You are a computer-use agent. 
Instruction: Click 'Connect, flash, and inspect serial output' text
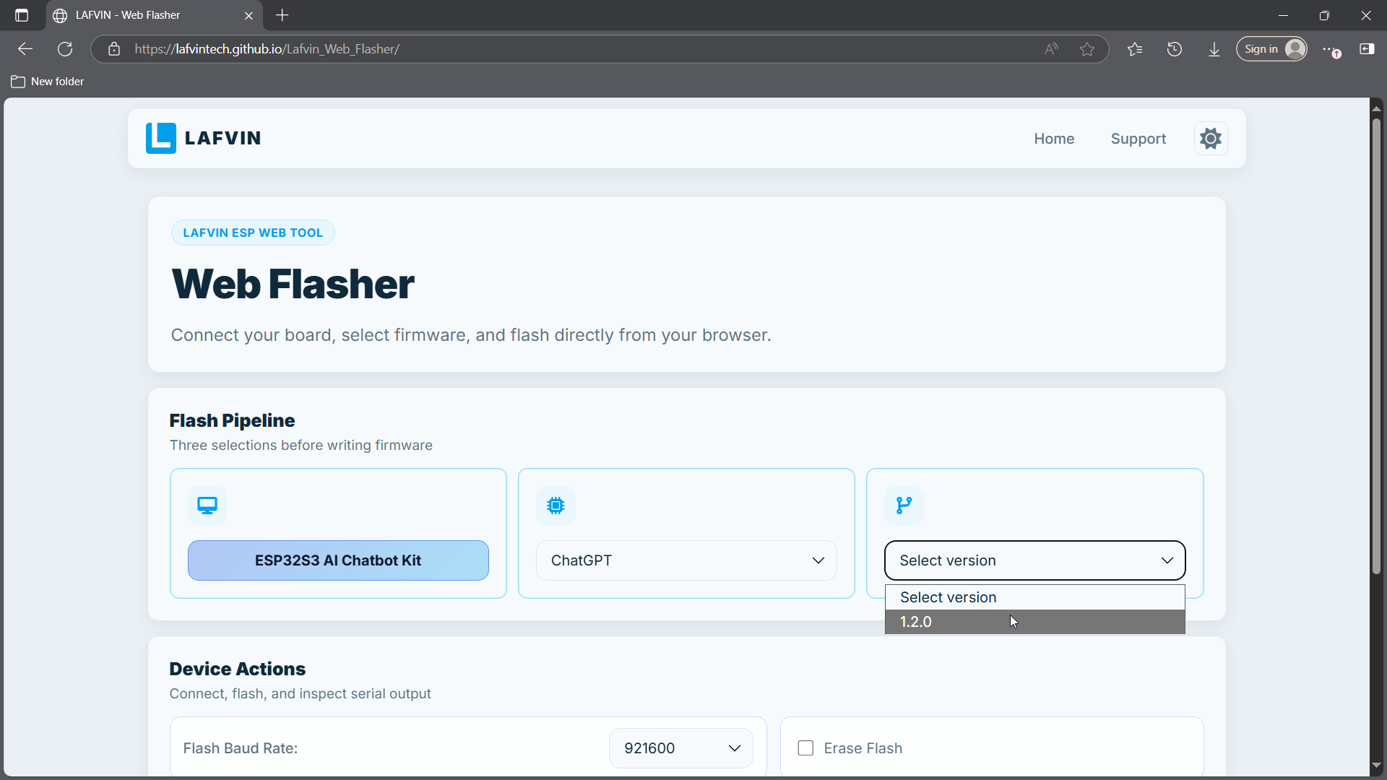click(301, 694)
